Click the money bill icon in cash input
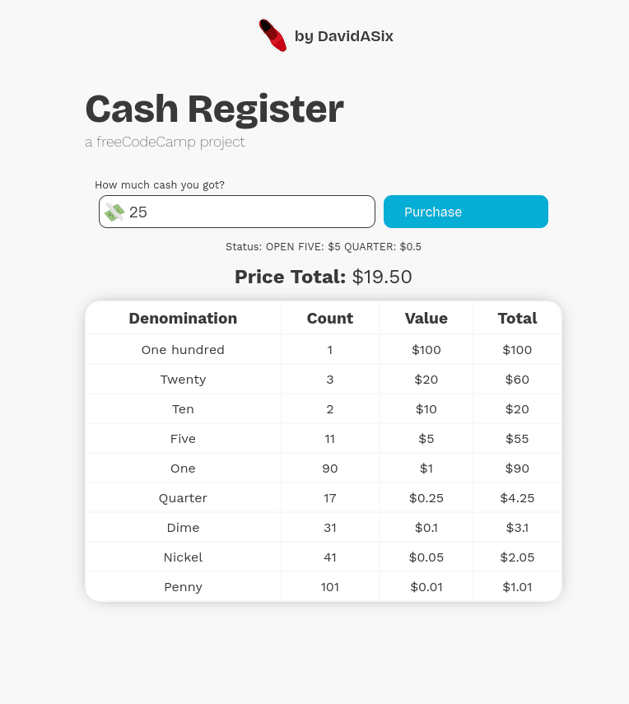The image size is (629, 704). [114, 212]
